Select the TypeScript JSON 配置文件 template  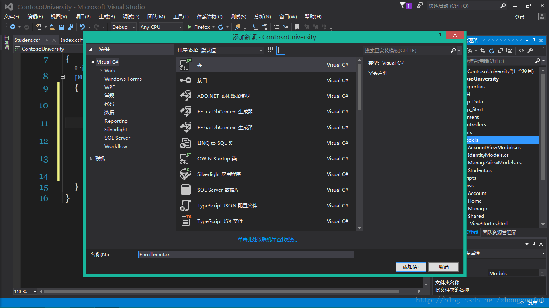click(x=266, y=205)
